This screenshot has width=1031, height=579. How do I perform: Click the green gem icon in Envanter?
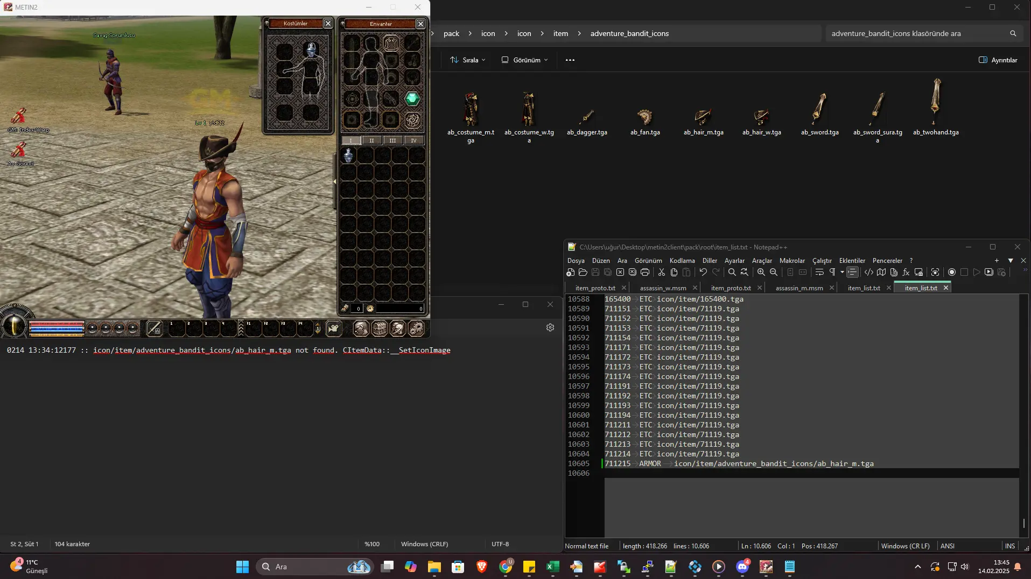pos(412,98)
